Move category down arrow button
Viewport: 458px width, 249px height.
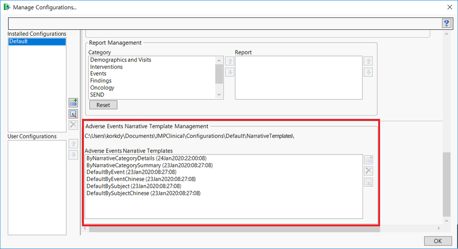click(230, 72)
